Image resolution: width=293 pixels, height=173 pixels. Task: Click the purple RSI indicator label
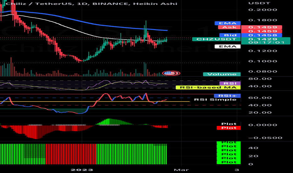click(x=230, y=83)
